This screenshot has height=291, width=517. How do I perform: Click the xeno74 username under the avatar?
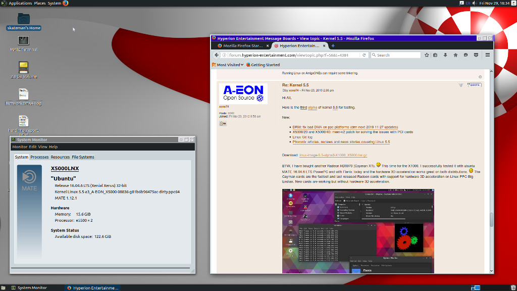point(224,107)
